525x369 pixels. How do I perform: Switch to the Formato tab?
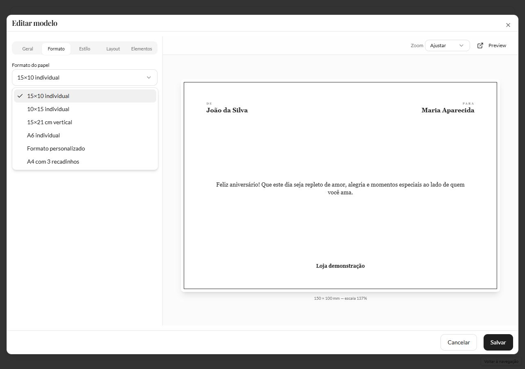(56, 49)
